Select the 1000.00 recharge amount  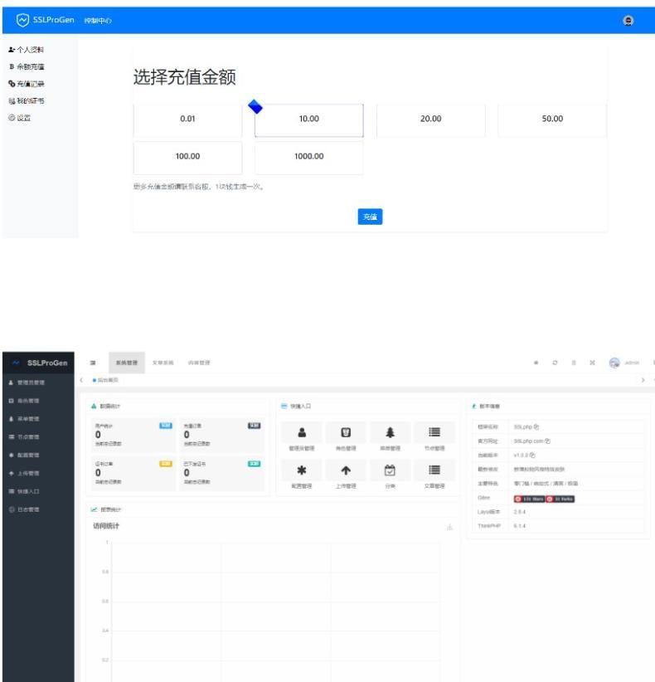309,158
